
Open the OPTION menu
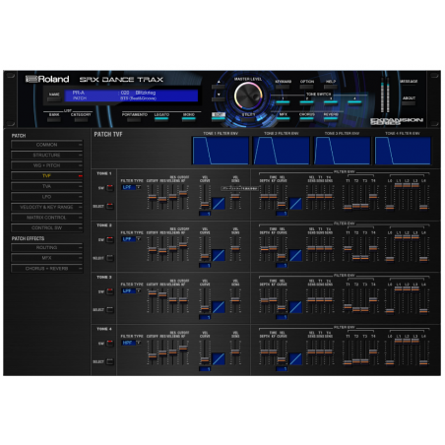click(x=307, y=87)
